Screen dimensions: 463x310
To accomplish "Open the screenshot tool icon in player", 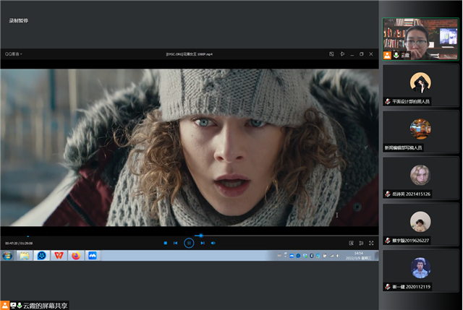I will click(x=351, y=243).
